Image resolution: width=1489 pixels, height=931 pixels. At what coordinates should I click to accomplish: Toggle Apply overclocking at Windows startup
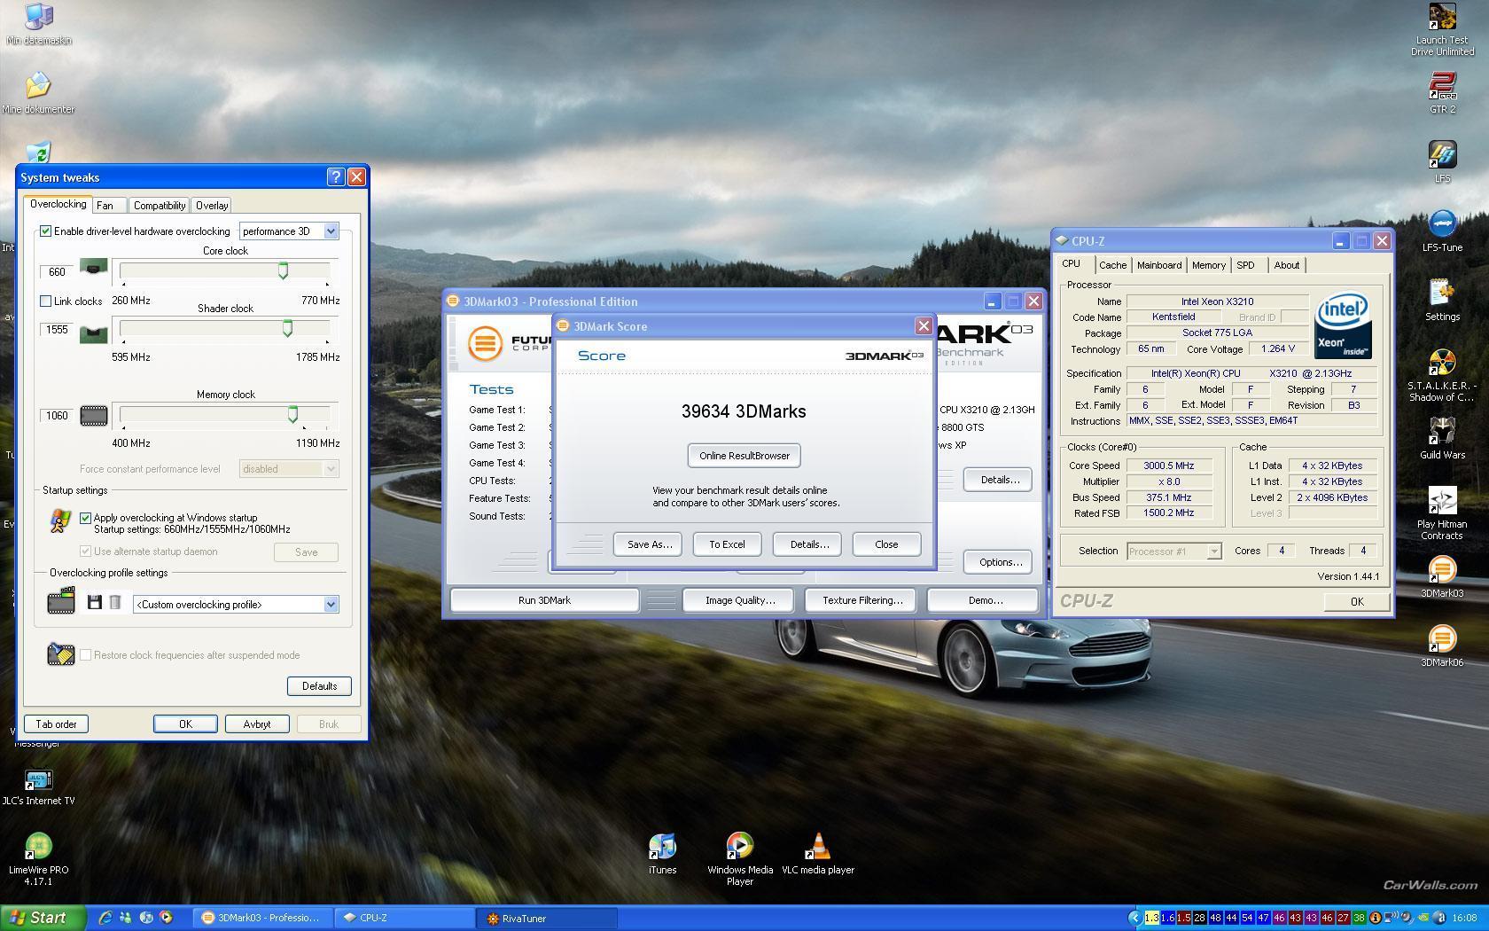pyautogui.click(x=86, y=518)
